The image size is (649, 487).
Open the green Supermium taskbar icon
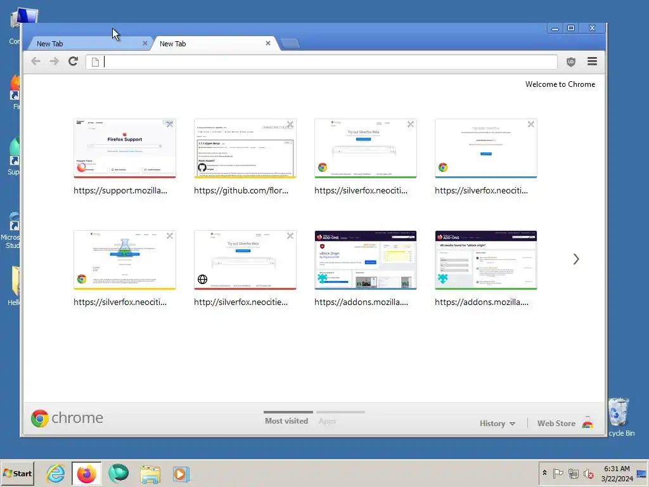click(x=119, y=474)
